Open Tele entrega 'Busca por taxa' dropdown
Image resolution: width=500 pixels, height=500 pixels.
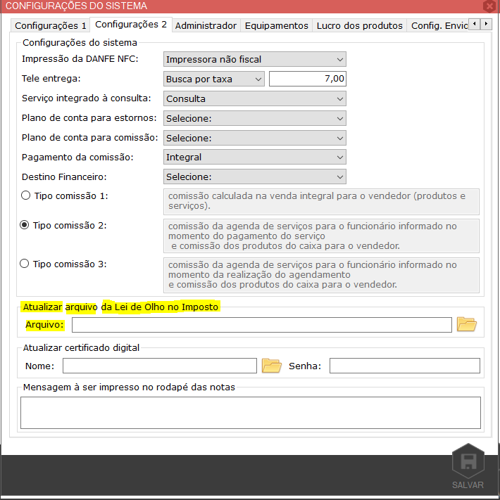point(213,79)
